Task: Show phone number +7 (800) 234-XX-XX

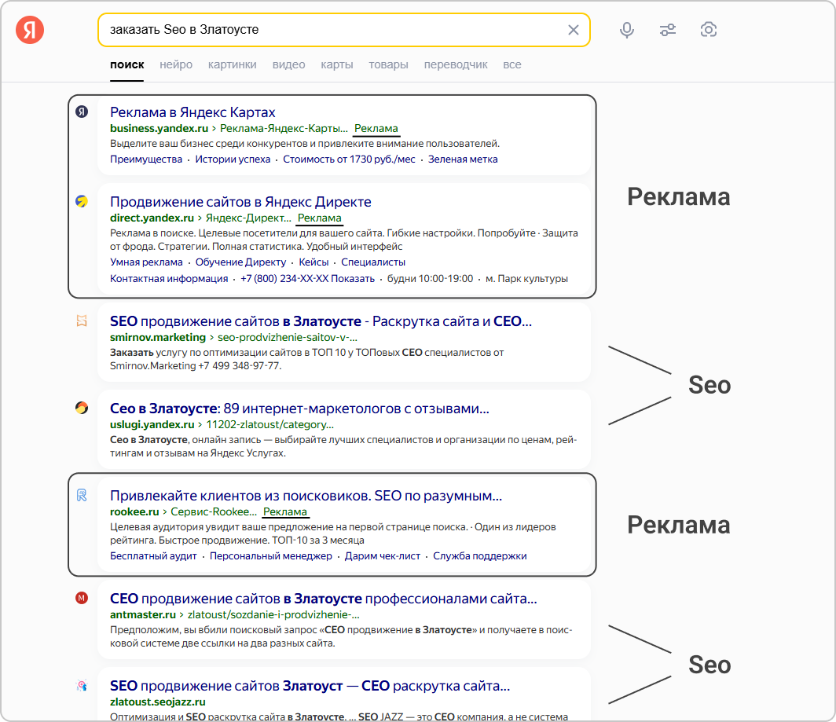Action: click(308, 278)
